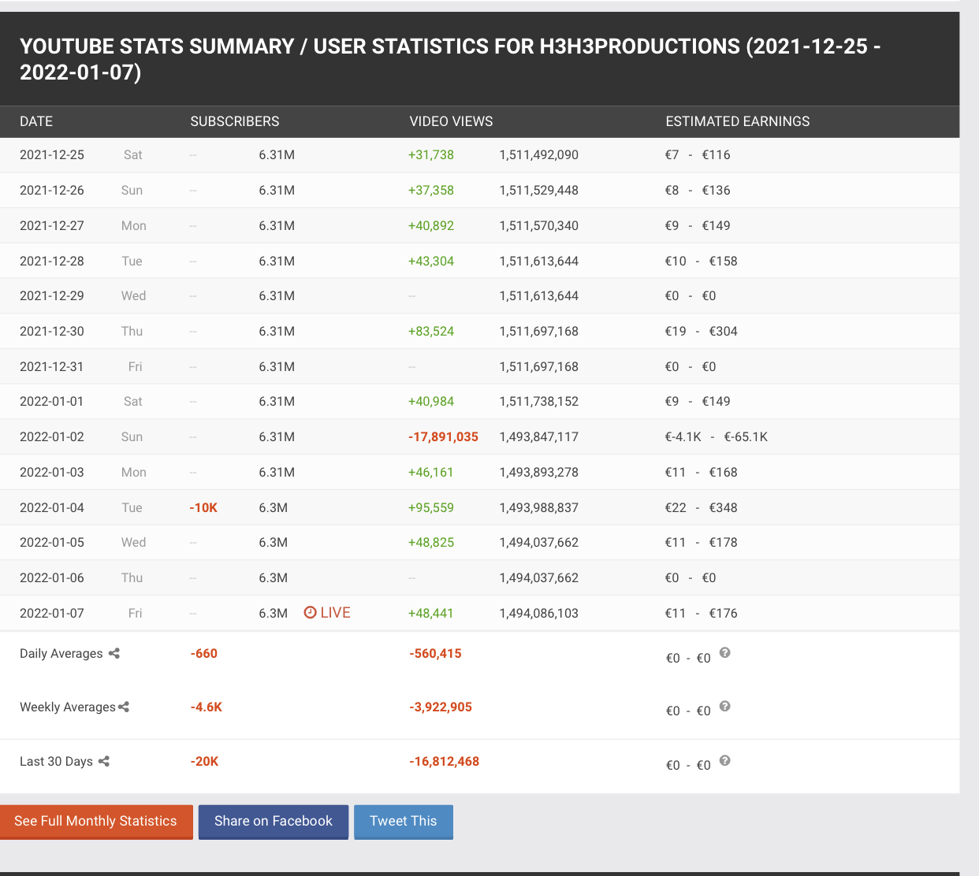Click total views 1,493,988,837

tap(539, 508)
